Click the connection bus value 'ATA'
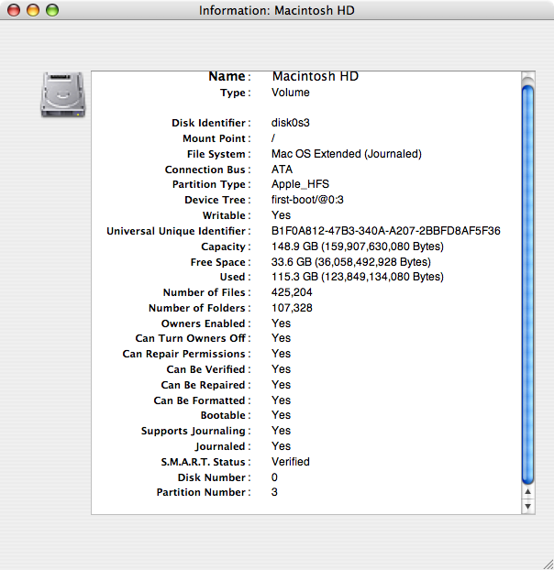The image size is (554, 570). 282,170
